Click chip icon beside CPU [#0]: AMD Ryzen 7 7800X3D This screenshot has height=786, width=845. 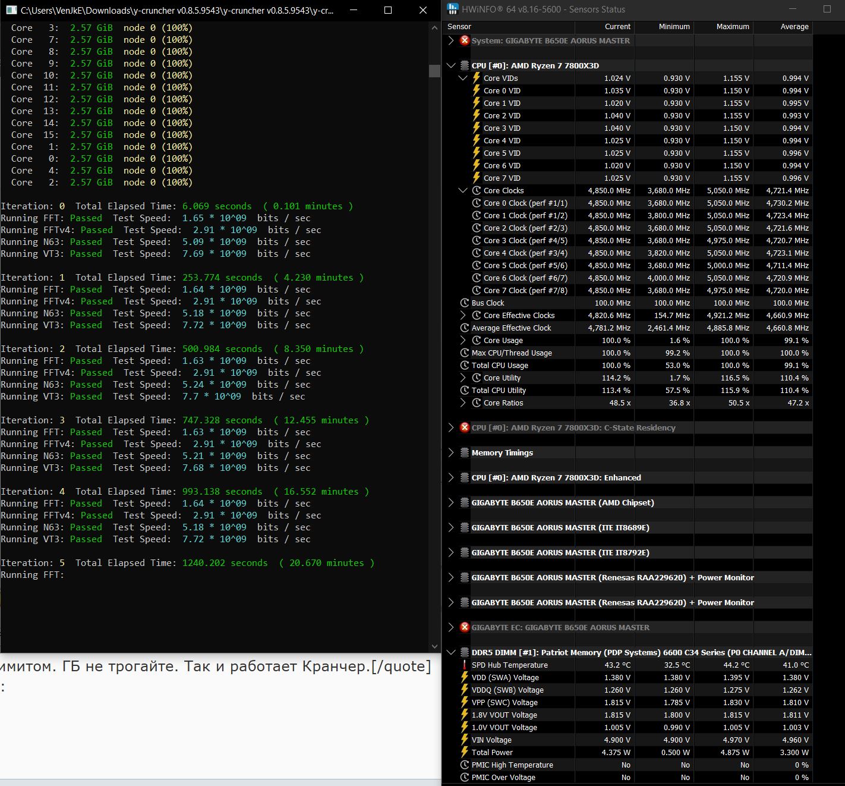click(x=465, y=65)
